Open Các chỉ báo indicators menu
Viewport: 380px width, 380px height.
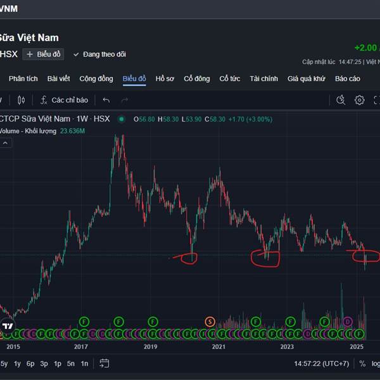point(64,100)
